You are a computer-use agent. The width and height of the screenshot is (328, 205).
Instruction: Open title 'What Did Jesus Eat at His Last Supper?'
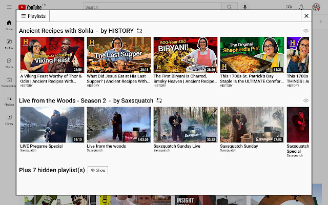click(x=118, y=78)
